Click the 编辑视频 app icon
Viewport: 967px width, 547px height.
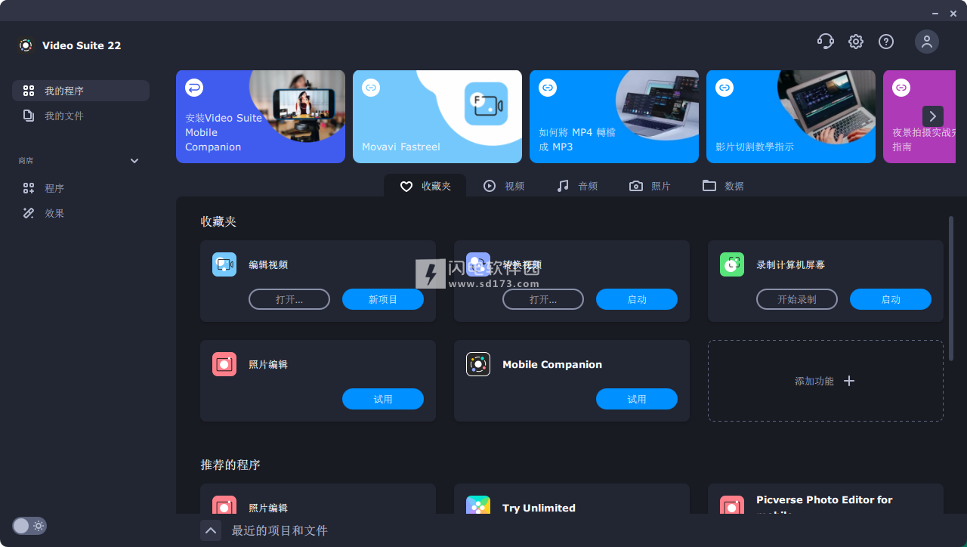point(224,264)
